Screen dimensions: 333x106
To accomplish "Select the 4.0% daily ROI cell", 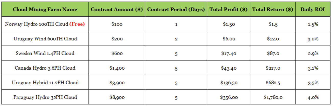I will pyautogui.click(x=313, y=97).
